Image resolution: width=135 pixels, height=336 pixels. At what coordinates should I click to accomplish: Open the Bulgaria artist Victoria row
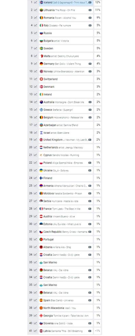[66, 41]
